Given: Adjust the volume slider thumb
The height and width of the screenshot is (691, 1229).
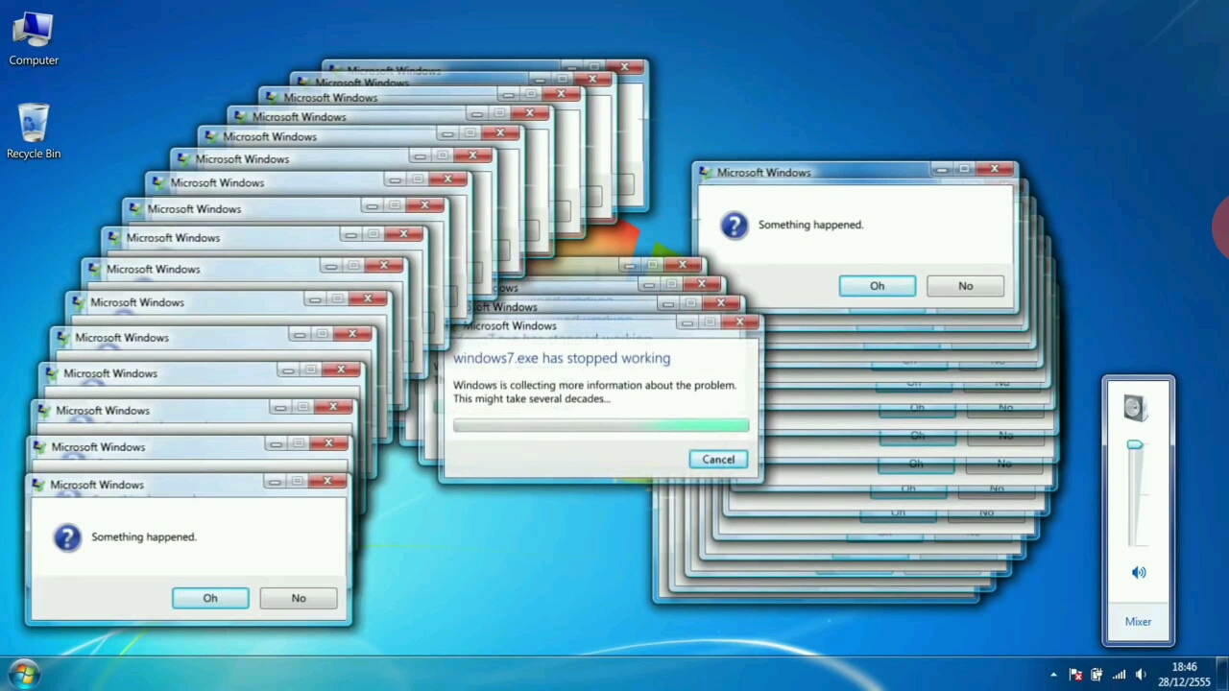Looking at the screenshot, I should coord(1135,444).
